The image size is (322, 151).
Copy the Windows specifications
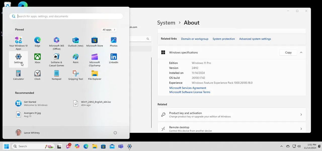pyautogui.click(x=288, y=52)
